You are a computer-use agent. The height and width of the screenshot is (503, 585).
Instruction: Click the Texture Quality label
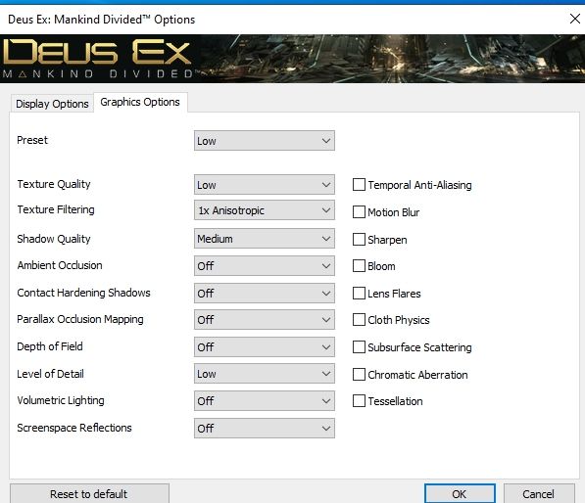click(54, 184)
